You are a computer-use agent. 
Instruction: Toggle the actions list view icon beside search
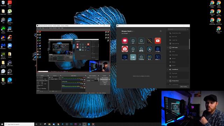(188, 29)
